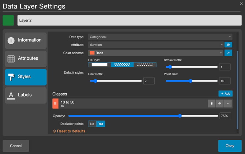
Task: Select the solid fill style
Action: 99,65
